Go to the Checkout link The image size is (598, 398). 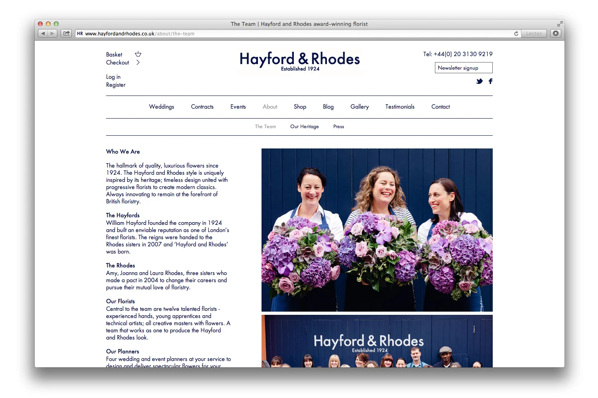tap(118, 62)
